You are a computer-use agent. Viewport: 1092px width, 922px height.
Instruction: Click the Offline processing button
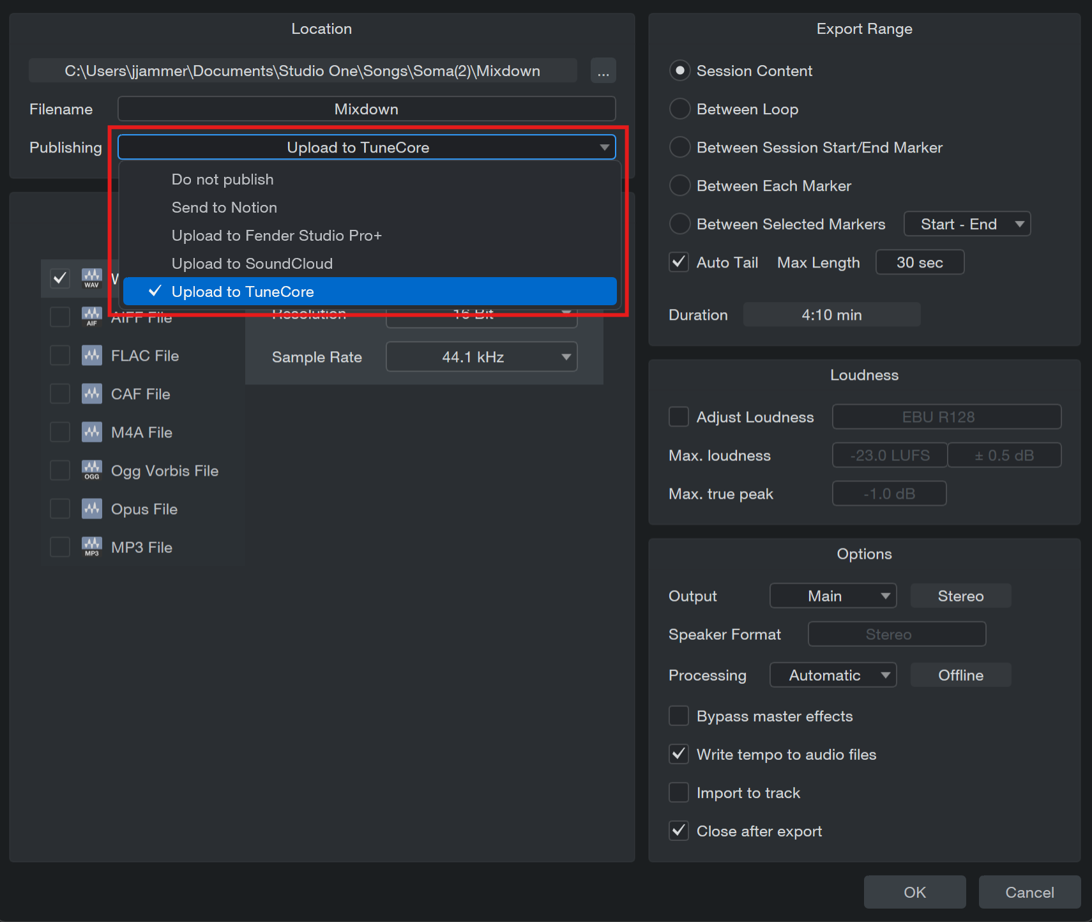click(x=960, y=675)
